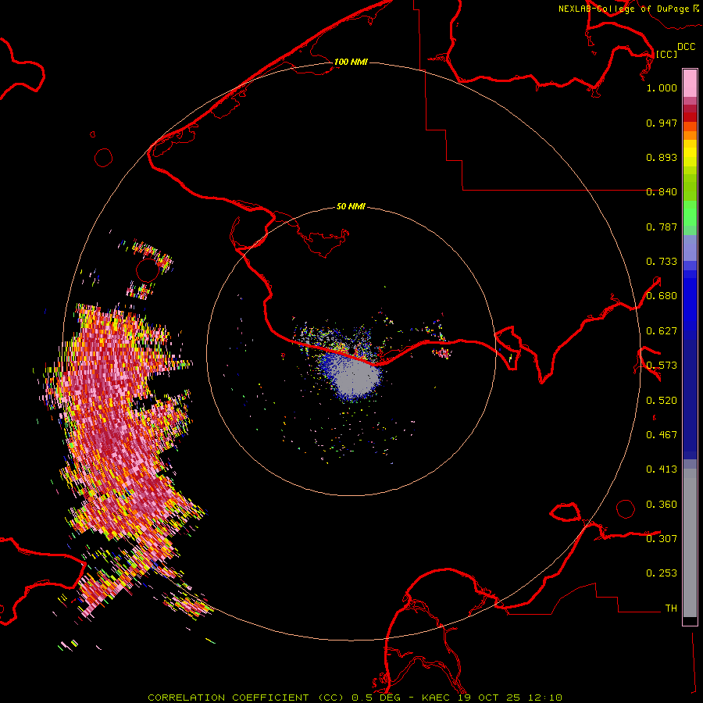The width and height of the screenshot is (703, 703).
Task: Click the 0.307 color scale value
Action: coord(662,538)
